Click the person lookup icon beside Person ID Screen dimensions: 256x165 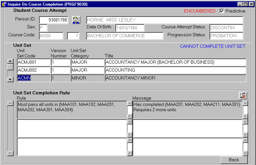point(76,20)
